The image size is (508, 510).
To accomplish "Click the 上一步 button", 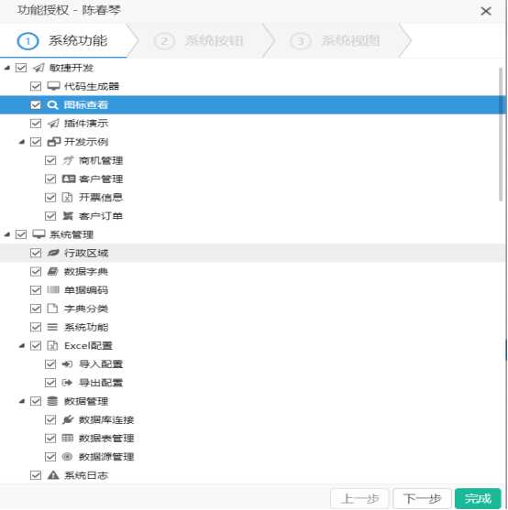I will (360, 498).
